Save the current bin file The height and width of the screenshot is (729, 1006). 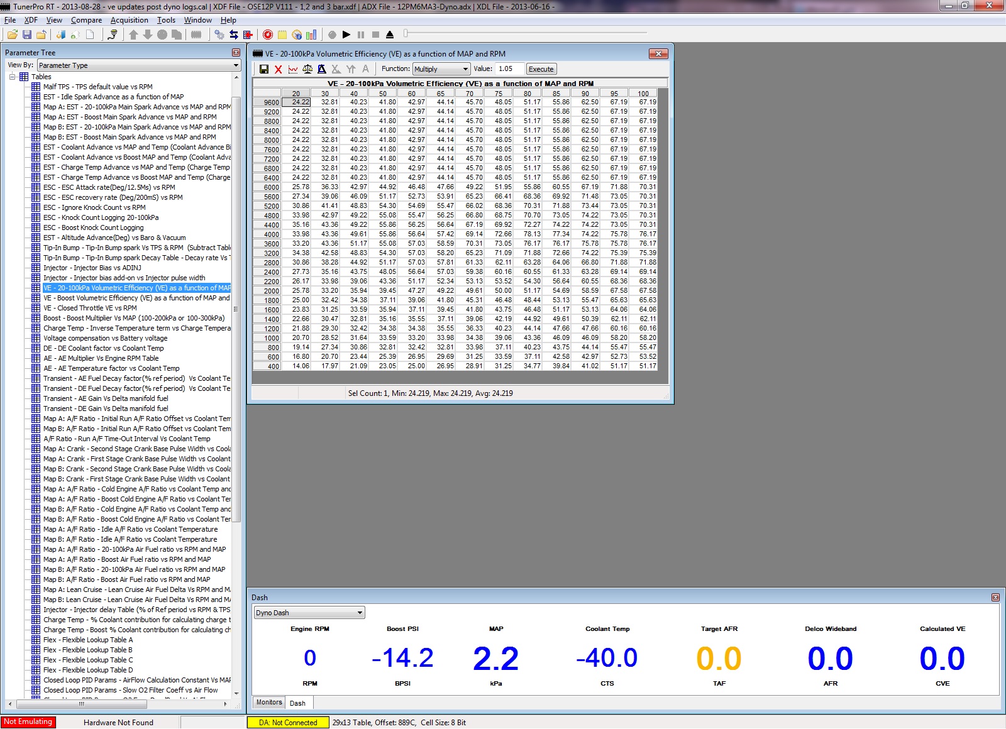(x=27, y=35)
